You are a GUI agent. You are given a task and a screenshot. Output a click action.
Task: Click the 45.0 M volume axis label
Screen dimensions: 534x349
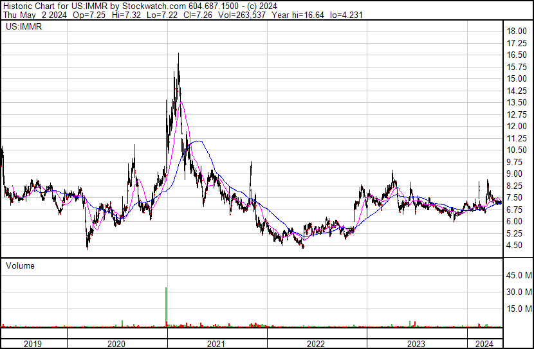point(519,275)
